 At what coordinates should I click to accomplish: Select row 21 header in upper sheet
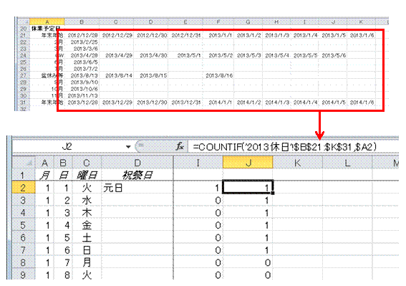24,35
